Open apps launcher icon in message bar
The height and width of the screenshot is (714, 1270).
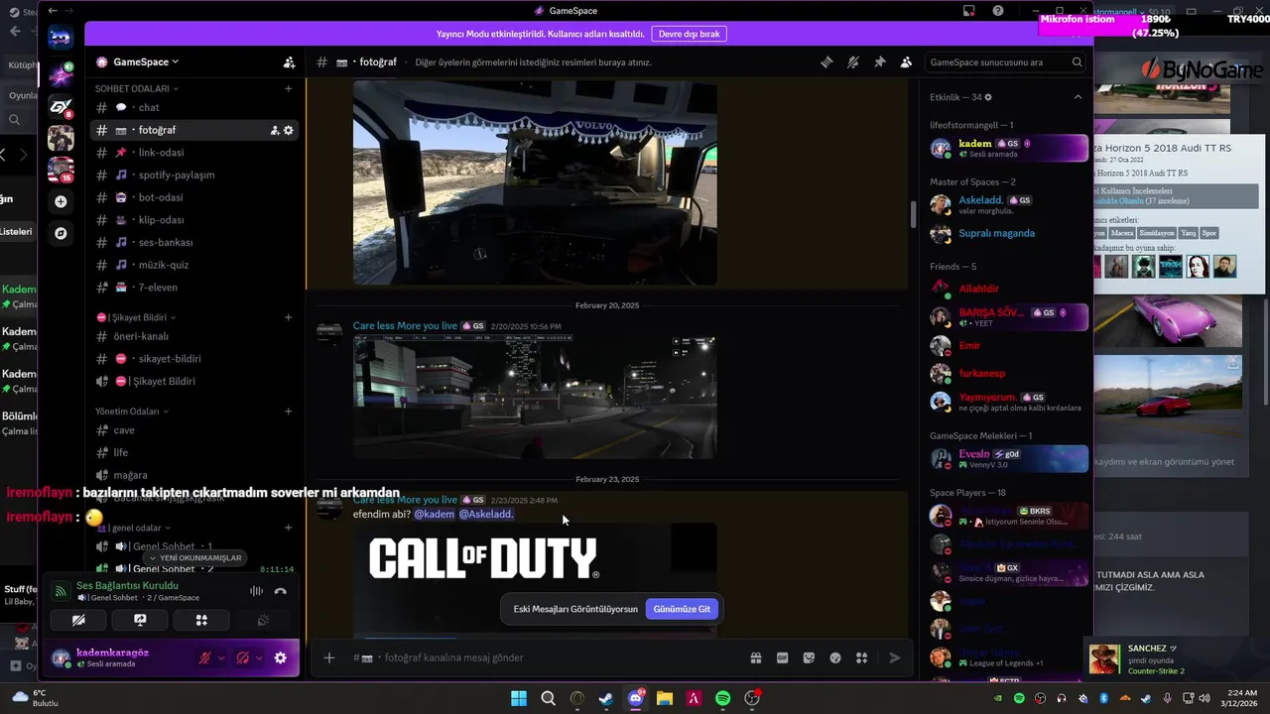(862, 657)
